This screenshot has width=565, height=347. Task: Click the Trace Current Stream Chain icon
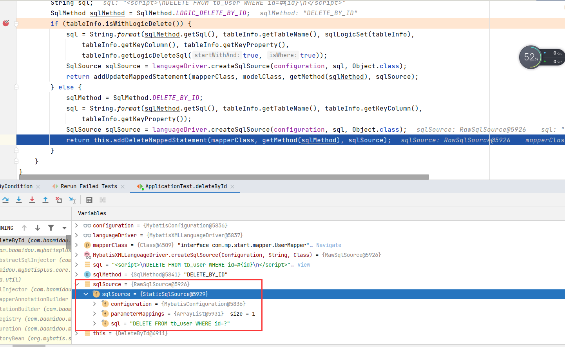coord(103,200)
